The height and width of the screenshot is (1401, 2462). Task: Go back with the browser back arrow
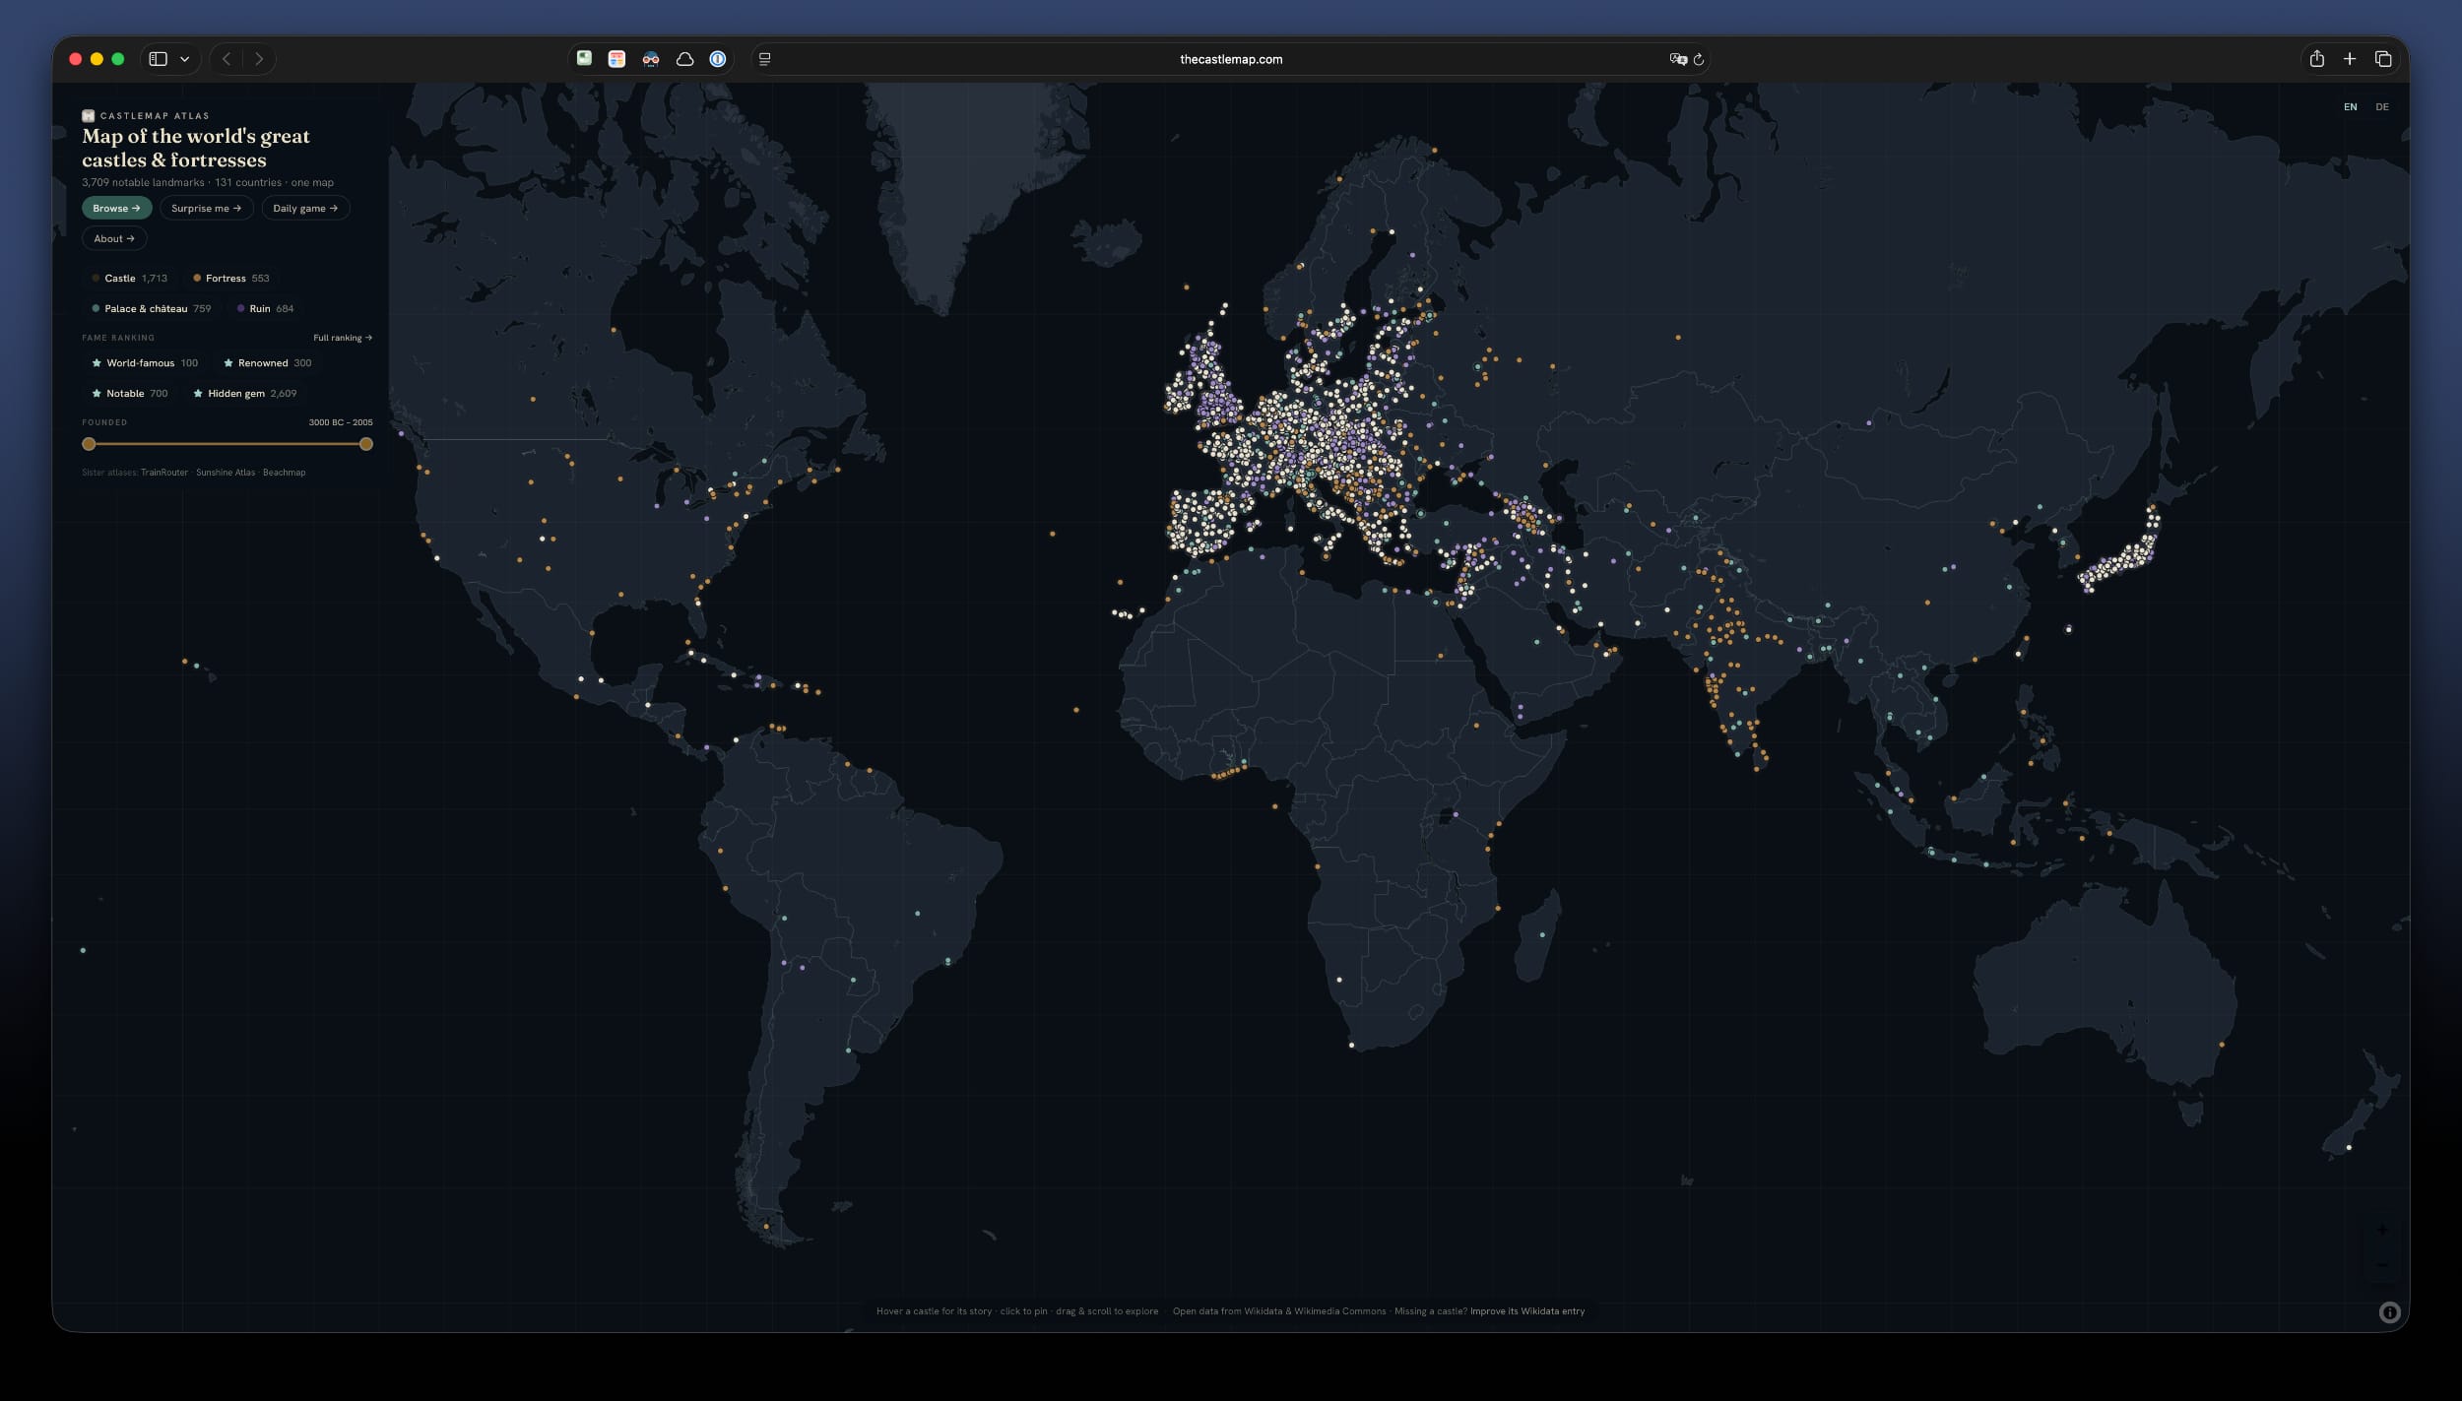click(227, 59)
